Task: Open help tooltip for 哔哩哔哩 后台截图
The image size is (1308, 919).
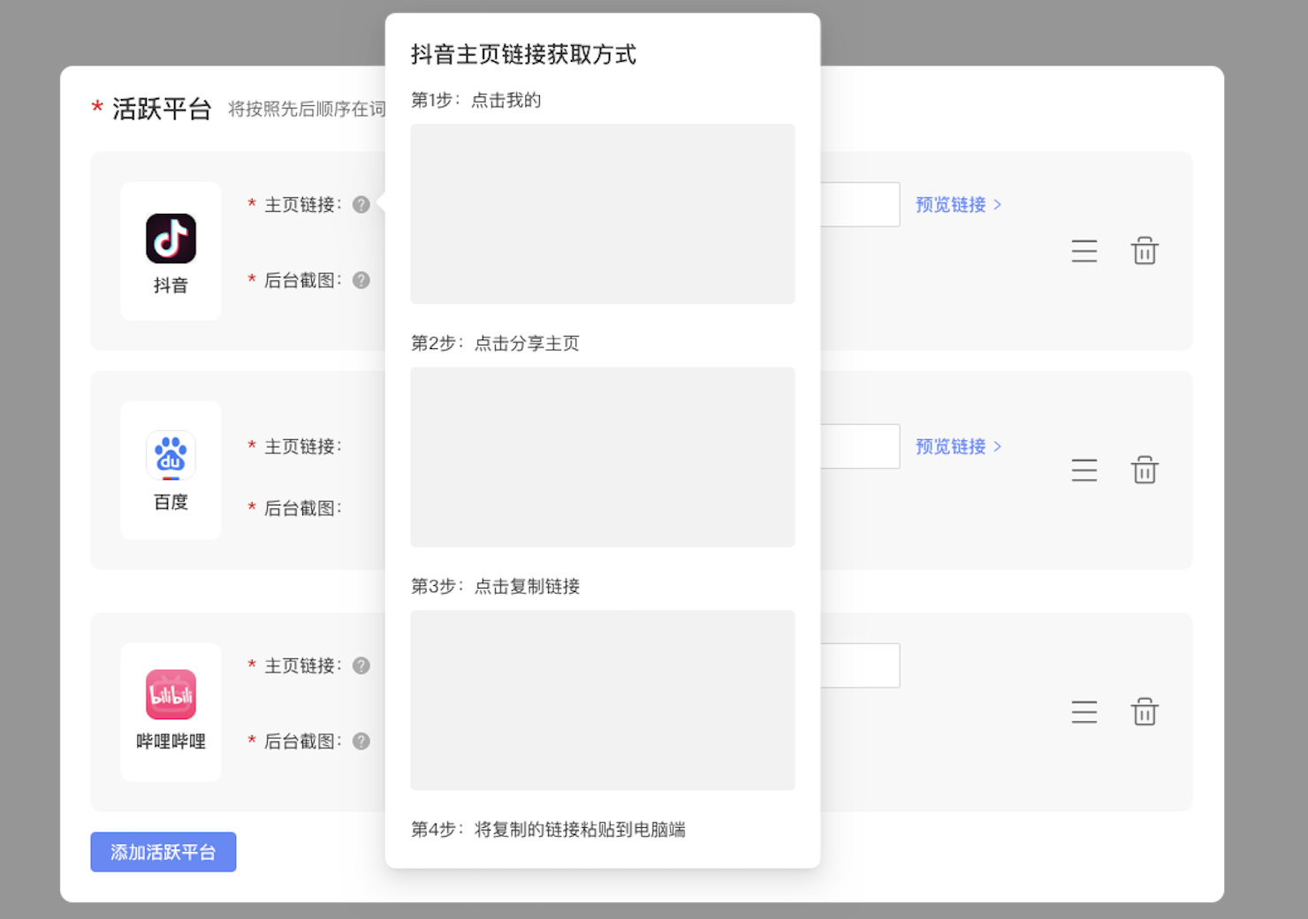Action: pos(361,741)
